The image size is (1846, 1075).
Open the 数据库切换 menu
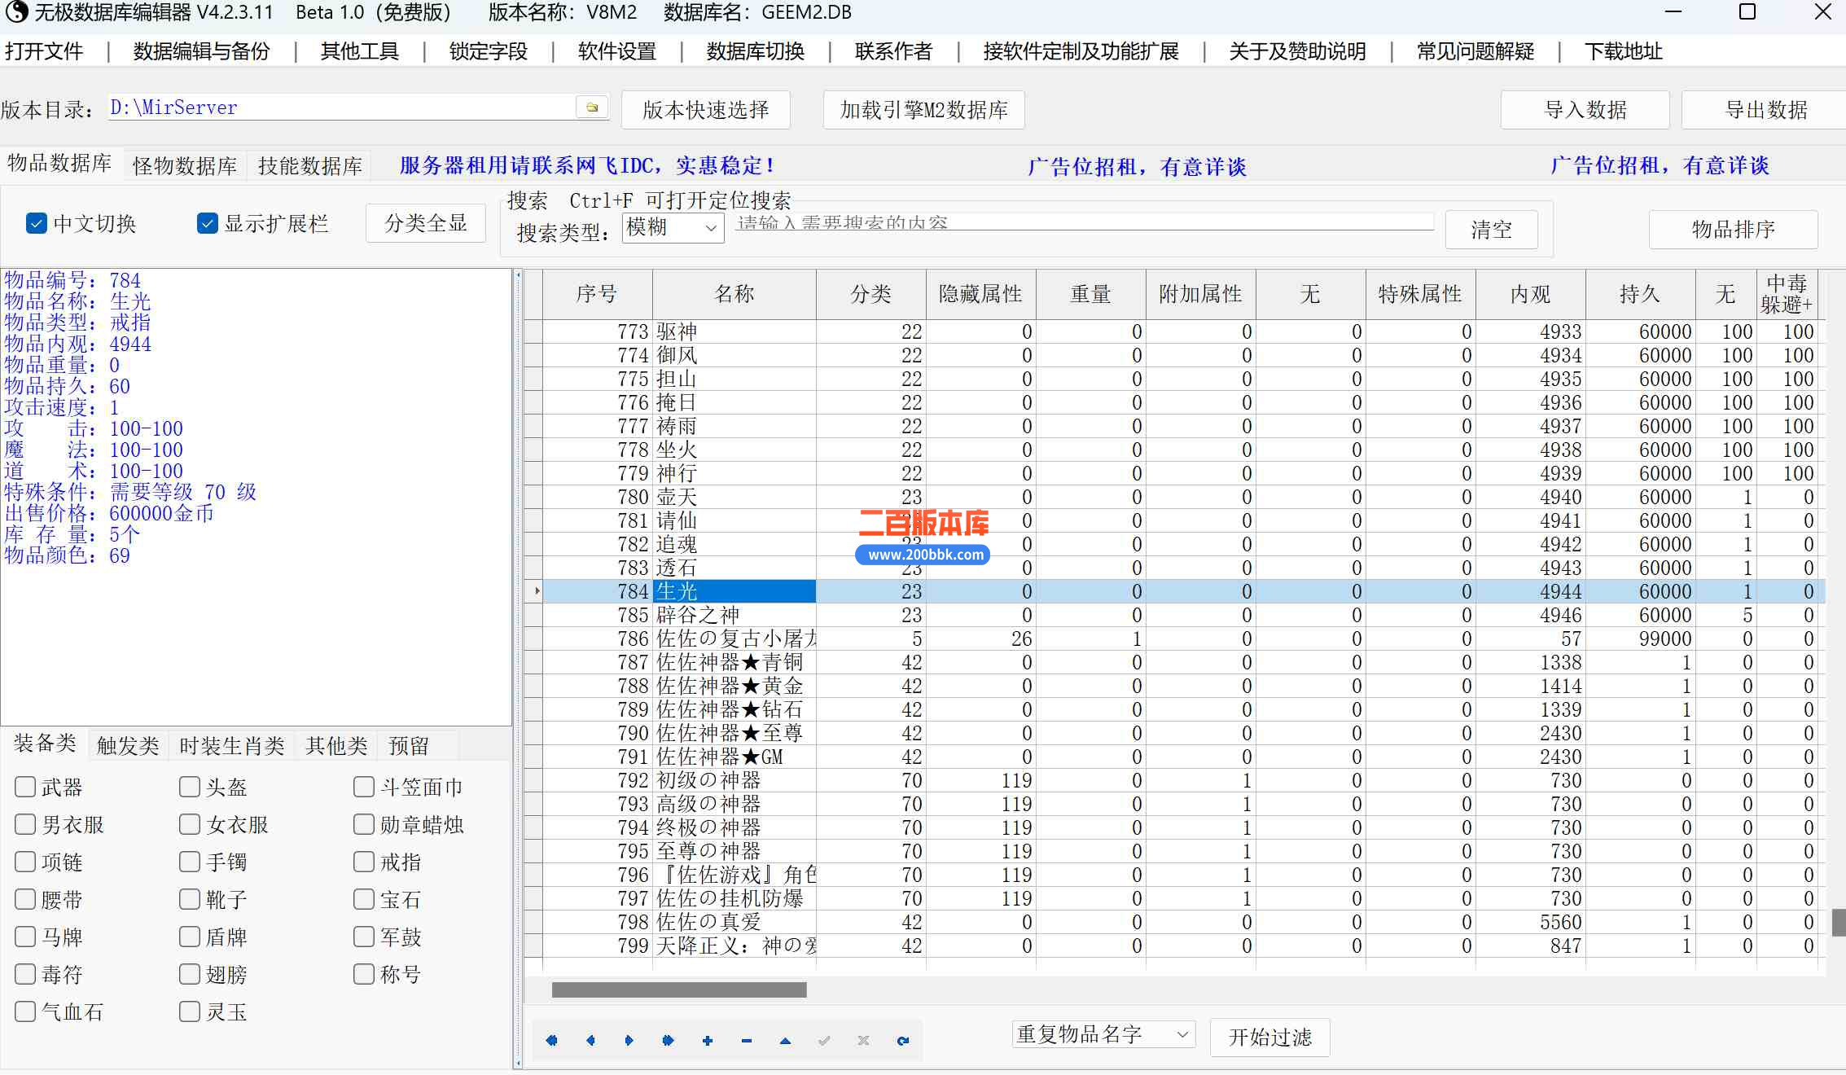755,51
